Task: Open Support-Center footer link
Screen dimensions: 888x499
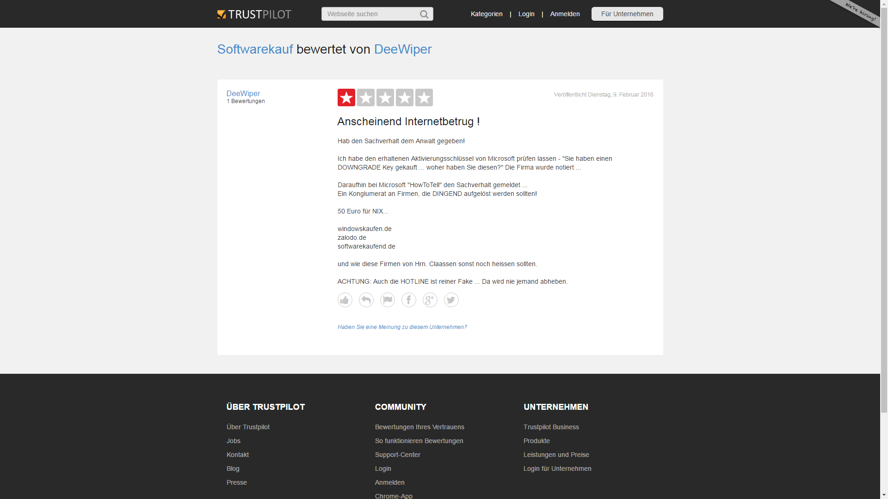Action: tap(398, 455)
